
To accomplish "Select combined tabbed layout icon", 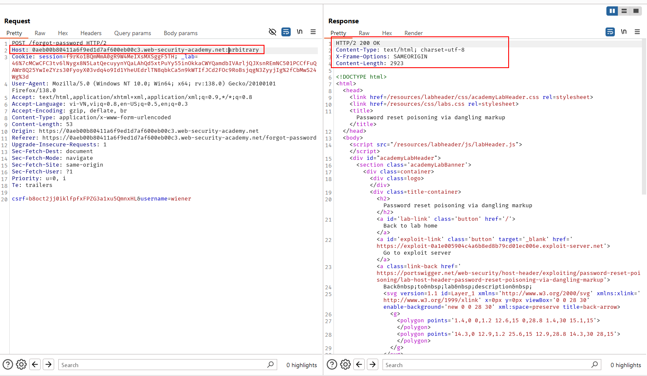I will pyautogui.click(x=636, y=11).
